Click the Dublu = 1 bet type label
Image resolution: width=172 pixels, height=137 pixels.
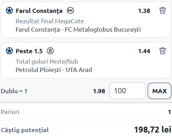click(14, 91)
